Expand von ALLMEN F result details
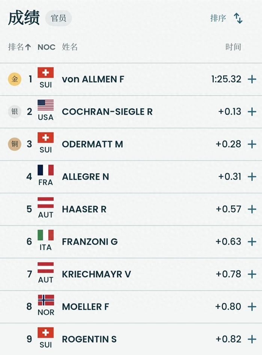The height and width of the screenshot is (355, 262). click(x=252, y=79)
